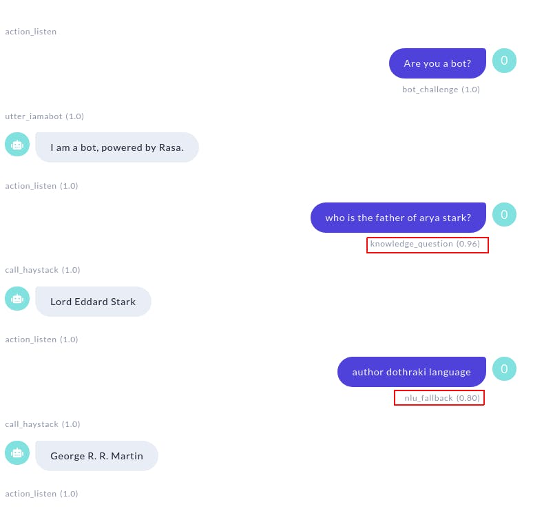Image resolution: width=533 pixels, height=511 pixels.
Task: Click the second call_haystack (1.0) action label
Action: [x=43, y=424]
